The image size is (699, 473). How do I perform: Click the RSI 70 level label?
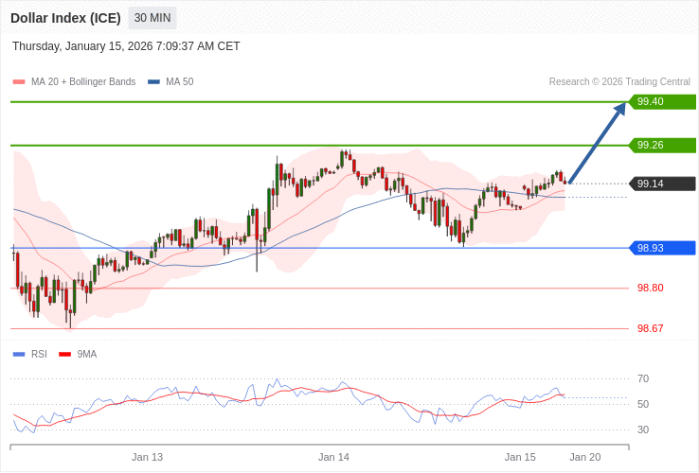tap(643, 379)
